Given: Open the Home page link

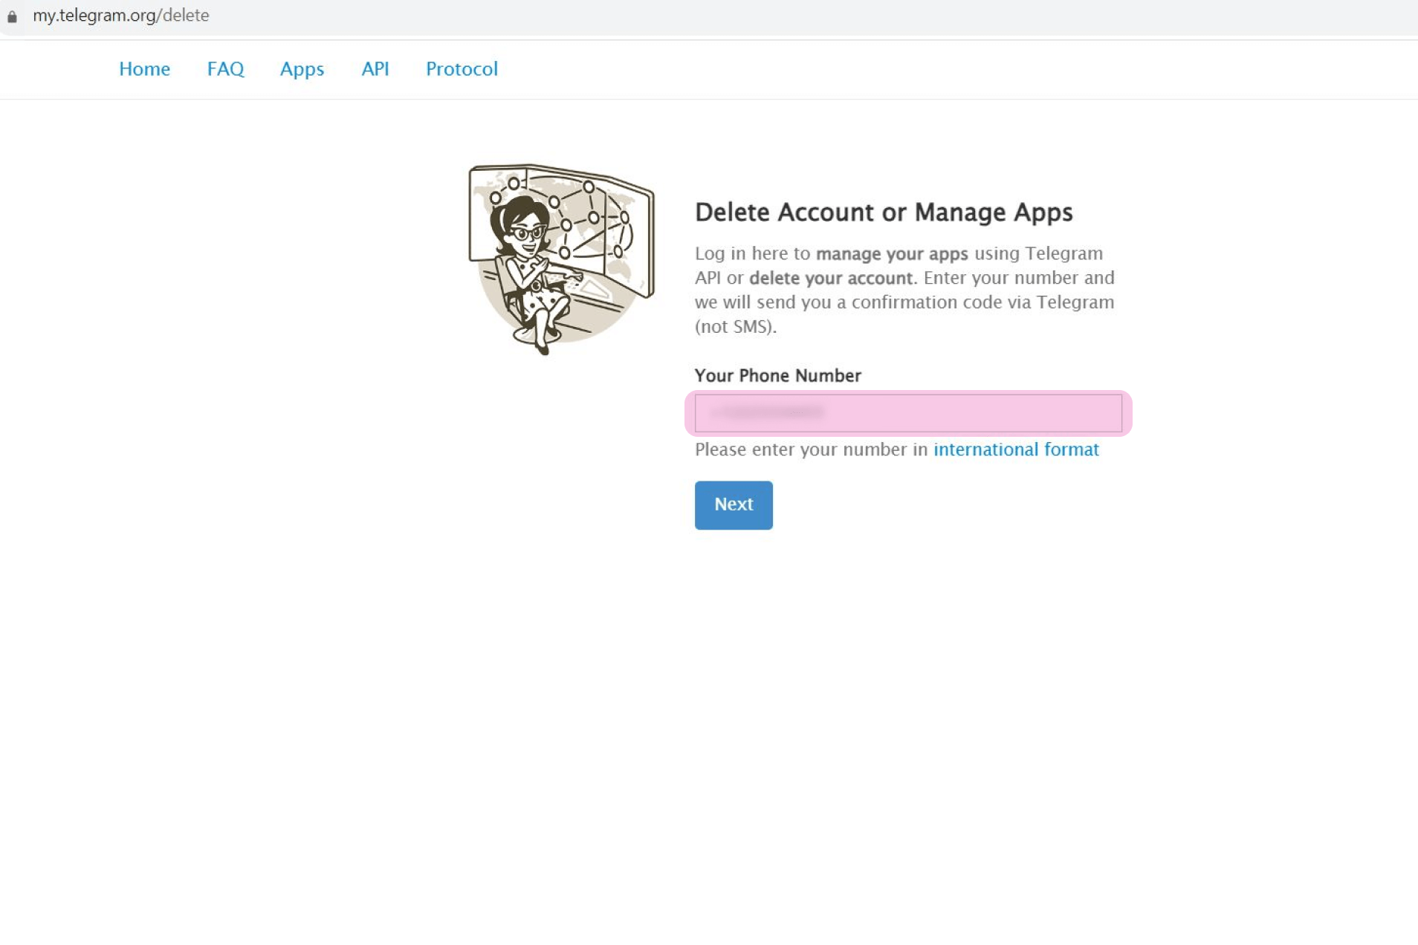Looking at the screenshot, I should pos(144,69).
